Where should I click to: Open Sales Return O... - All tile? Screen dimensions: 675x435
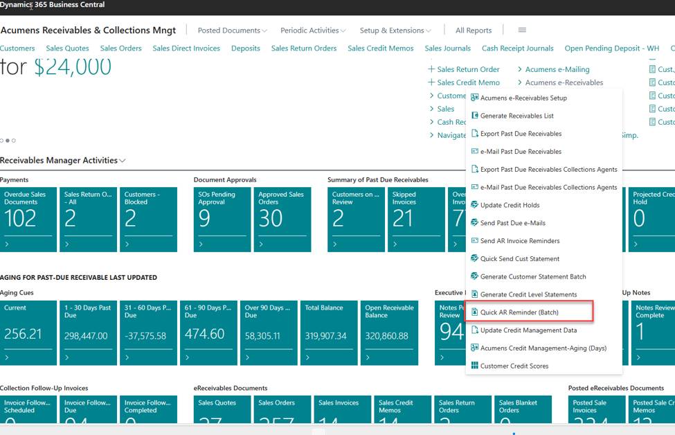pos(88,219)
